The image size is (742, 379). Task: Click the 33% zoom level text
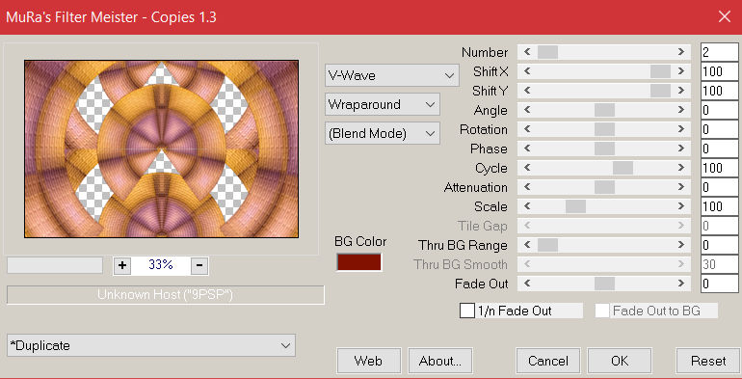point(161,265)
